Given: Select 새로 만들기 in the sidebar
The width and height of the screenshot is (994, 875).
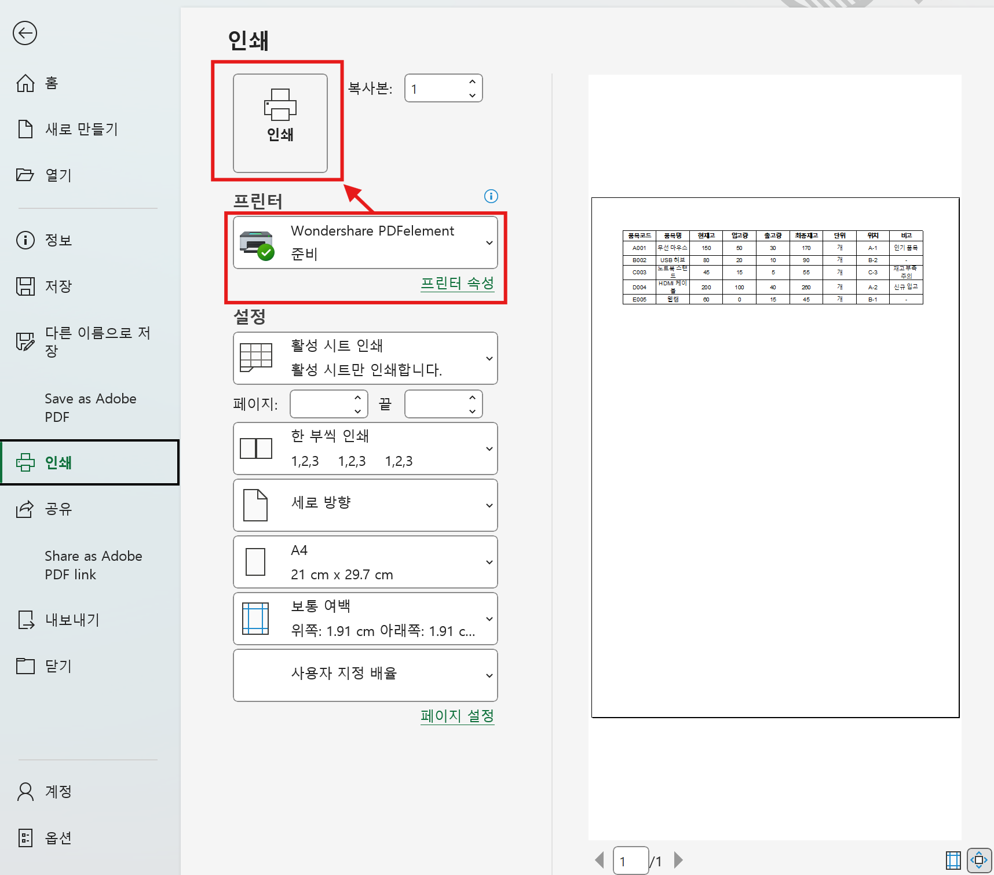Looking at the screenshot, I should point(67,129).
